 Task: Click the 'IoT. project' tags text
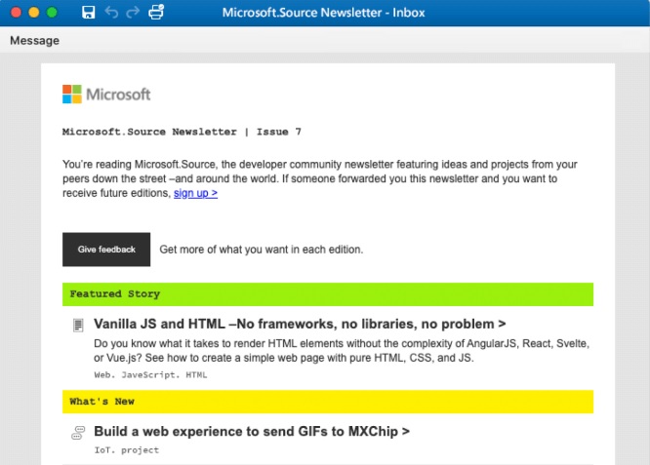(x=126, y=450)
